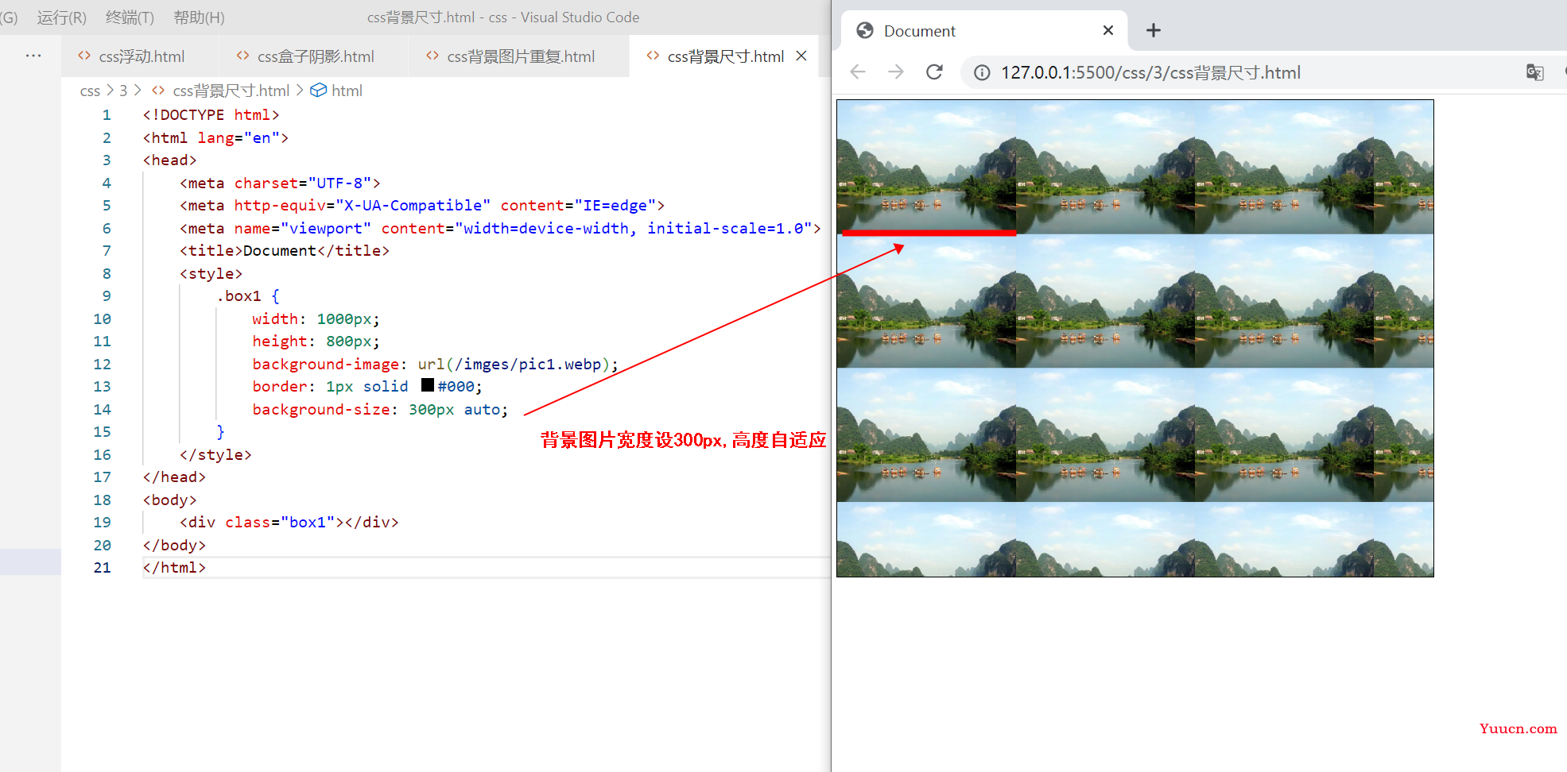The image size is (1567, 772).
Task: Open a new browser tab
Action: (1154, 30)
